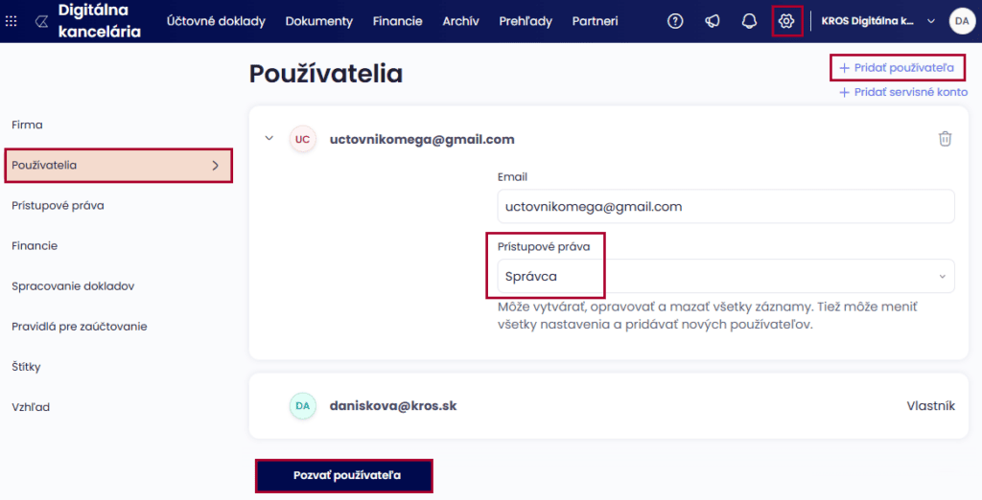The height and width of the screenshot is (500, 982).
Task: Open the Financie top menu
Action: pyautogui.click(x=397, y=21)
